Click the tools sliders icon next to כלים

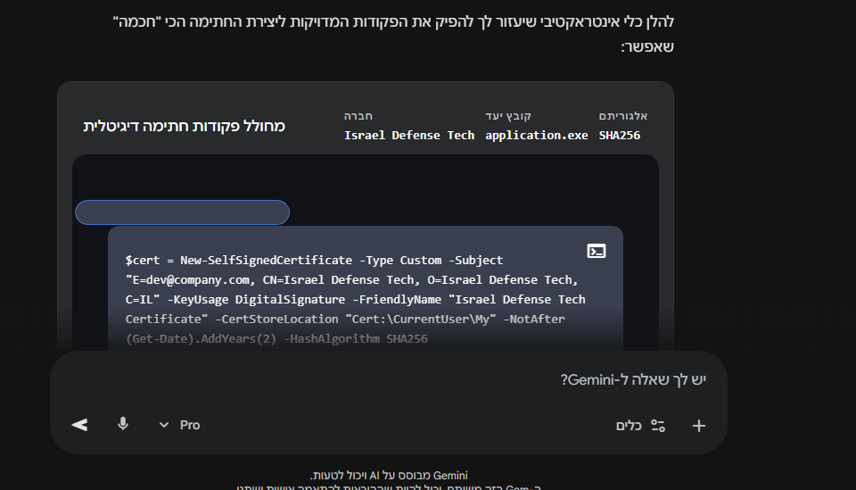(658, 426)
